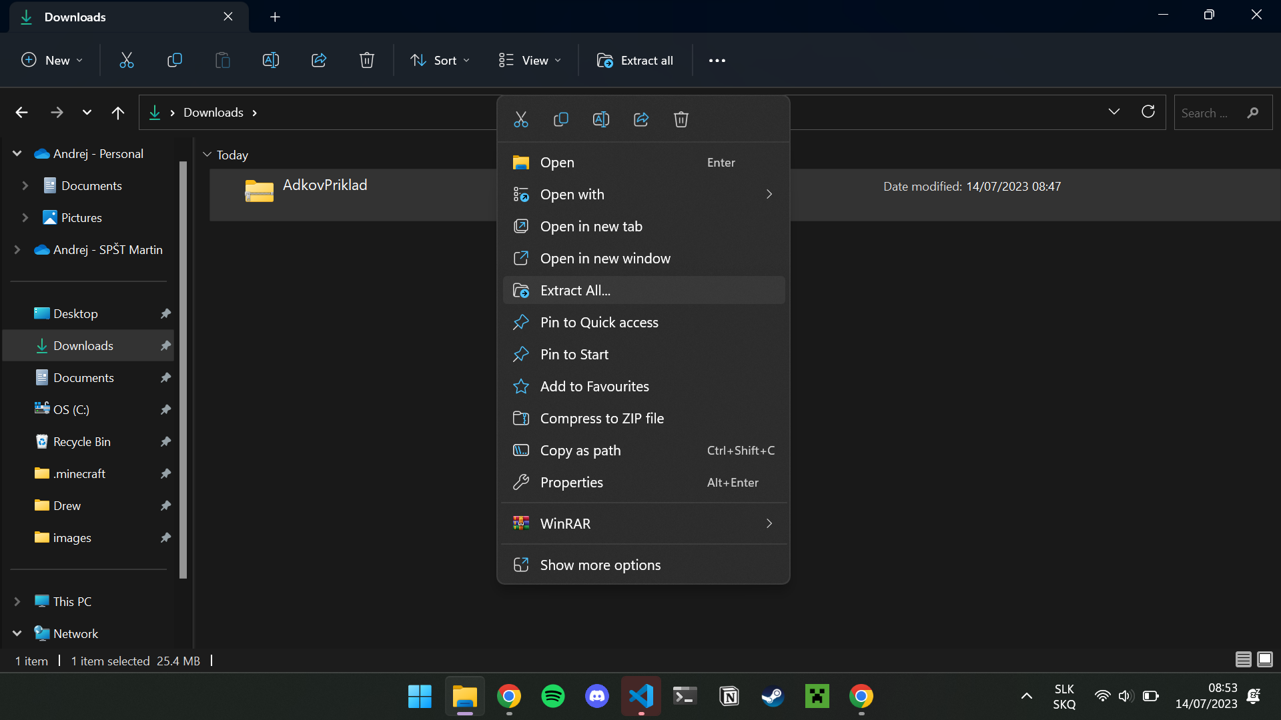Open Discord from the taskbar

(x=596, y=697)
